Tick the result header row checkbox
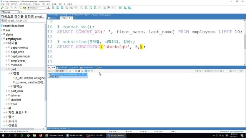The width and height of the screenshot is (246, 138). point(49,74)
